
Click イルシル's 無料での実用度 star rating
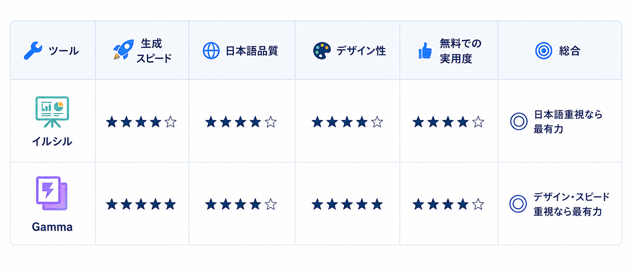click(x=448, y=122)
